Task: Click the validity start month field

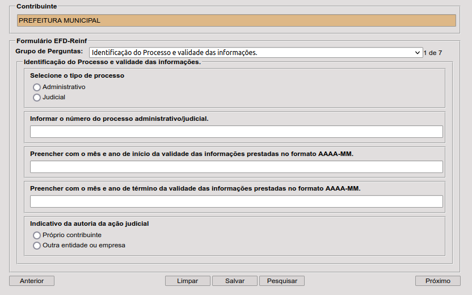Action: point(236,167)
